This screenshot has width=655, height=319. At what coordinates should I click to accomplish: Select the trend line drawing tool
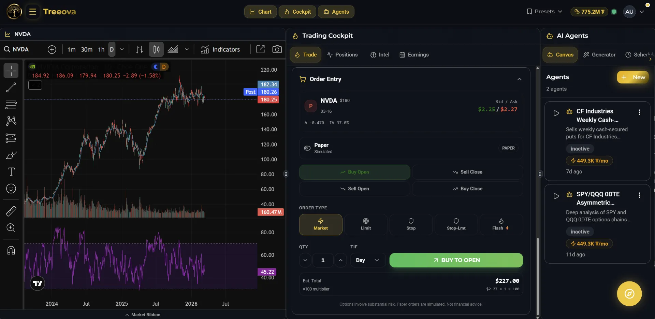point(11,87)
